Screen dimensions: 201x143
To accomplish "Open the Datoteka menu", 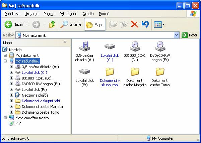I will click(12, 14).
